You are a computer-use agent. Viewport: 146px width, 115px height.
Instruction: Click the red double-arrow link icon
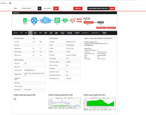click(x=79, y=20)
